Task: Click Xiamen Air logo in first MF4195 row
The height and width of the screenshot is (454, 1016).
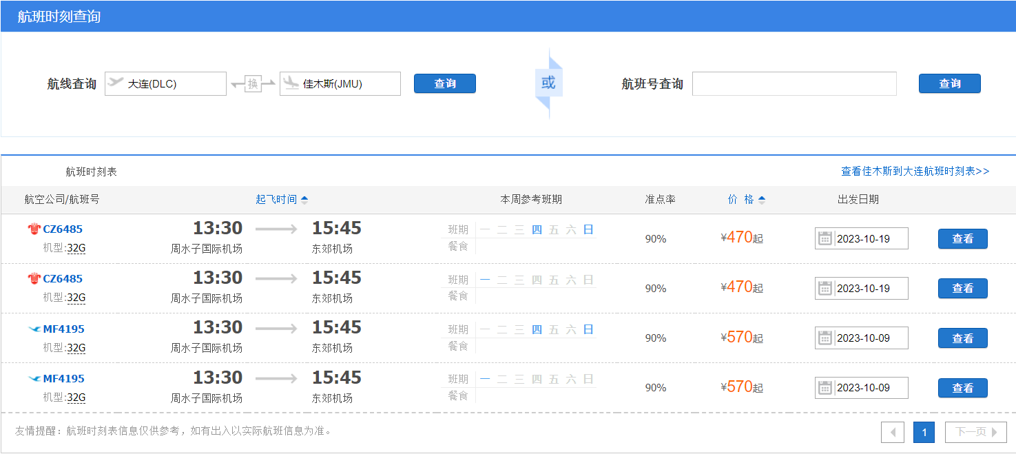Action: (x=34, y=329)
